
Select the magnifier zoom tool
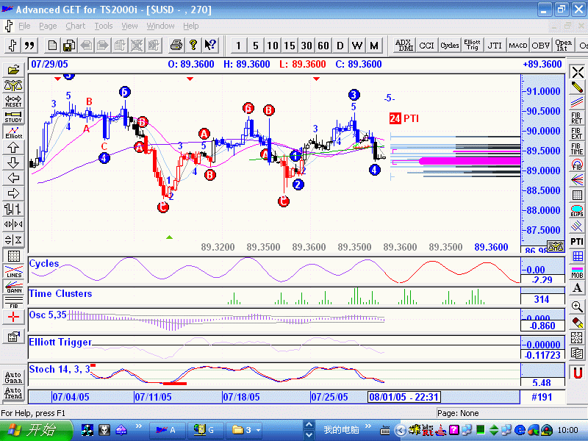578,306
